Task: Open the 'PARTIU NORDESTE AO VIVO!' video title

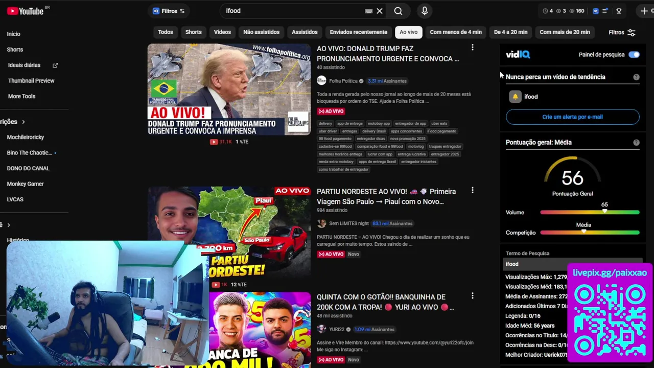Action: [386, 196]
